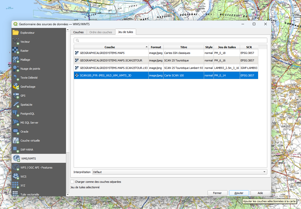Enable Charger comme des couches séparées
This screenshot has width=301, height=209.
tap(72, 182)
